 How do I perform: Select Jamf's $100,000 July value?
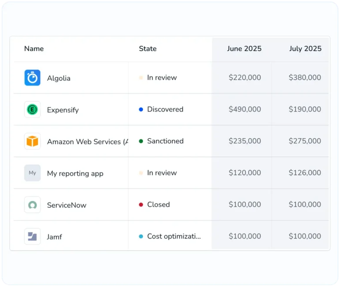click(x=305, y=236)
